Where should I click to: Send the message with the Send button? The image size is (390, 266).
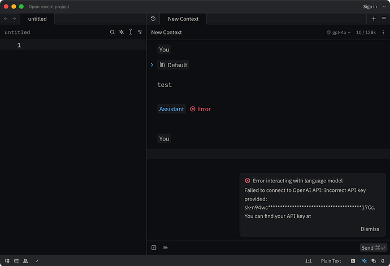[374, 247]
